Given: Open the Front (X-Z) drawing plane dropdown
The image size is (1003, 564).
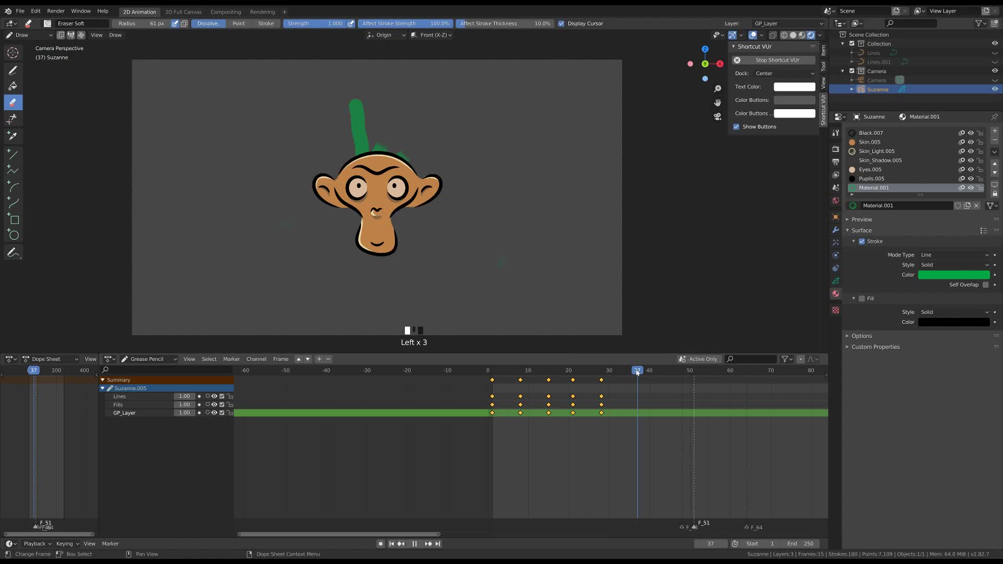Looking at the screenshot, I should pyautogui.click(x=431, y=35).
